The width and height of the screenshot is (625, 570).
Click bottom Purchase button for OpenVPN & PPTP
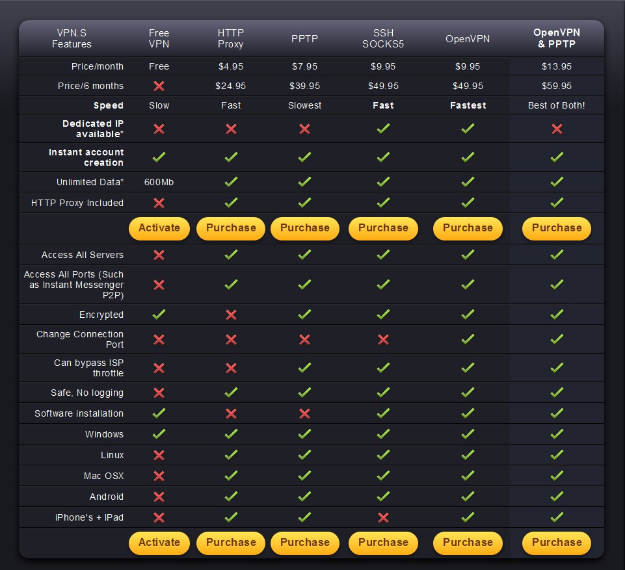point(557,543)
